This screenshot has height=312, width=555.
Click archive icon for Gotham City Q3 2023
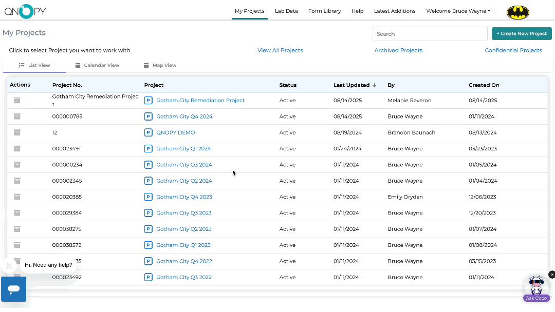click(x=17, y=213)
